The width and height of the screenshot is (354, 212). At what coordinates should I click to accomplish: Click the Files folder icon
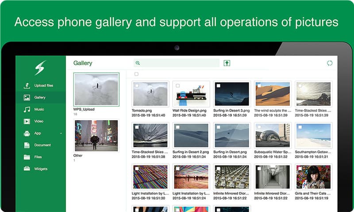pos(27,157)
